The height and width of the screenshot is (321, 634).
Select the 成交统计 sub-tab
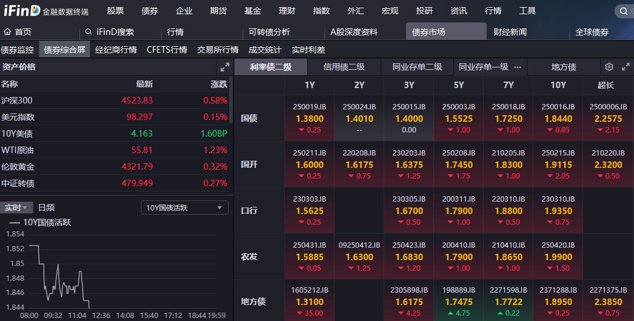point(265,50)
